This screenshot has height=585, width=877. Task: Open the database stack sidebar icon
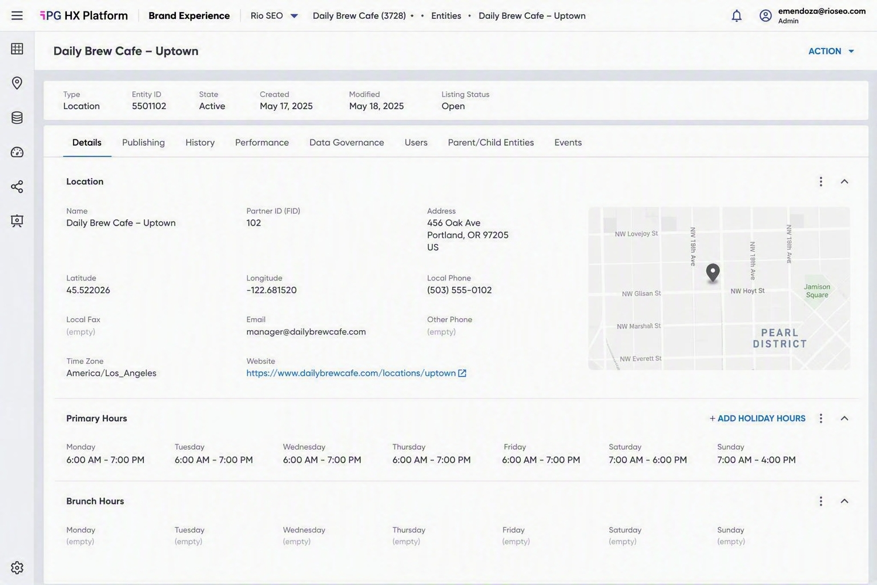pyautogui.click(x=17, y=118)
